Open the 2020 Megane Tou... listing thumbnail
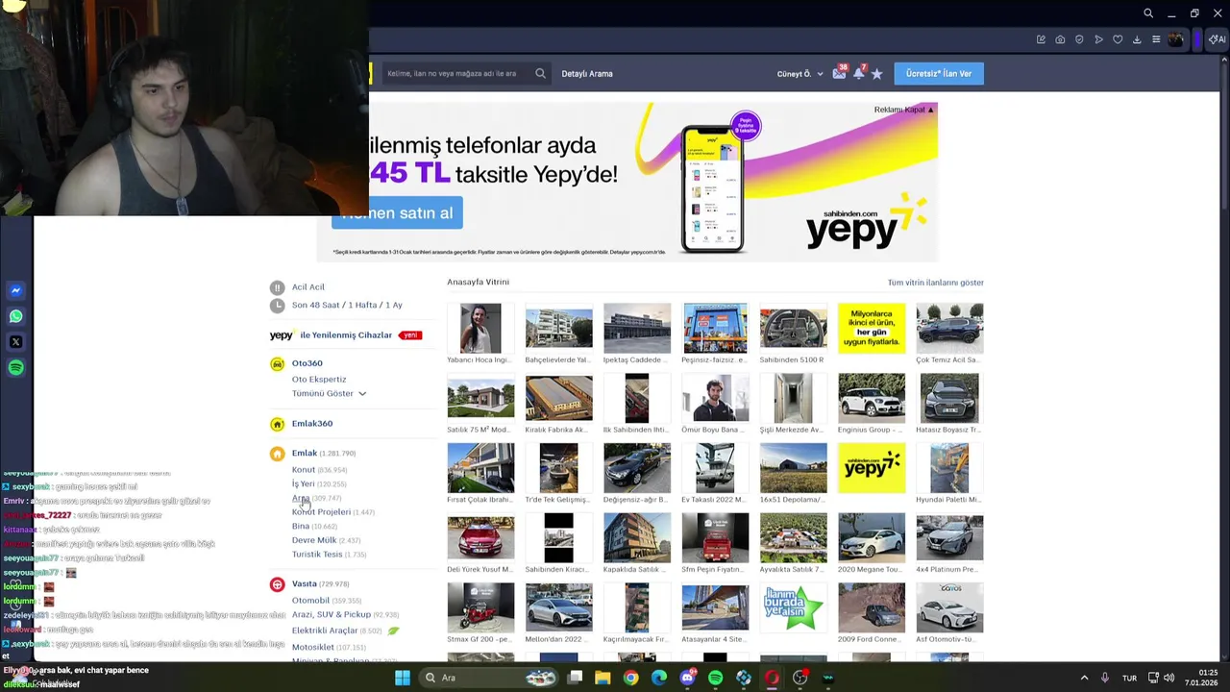The image size is (1230, 692). tap(872, 538)
